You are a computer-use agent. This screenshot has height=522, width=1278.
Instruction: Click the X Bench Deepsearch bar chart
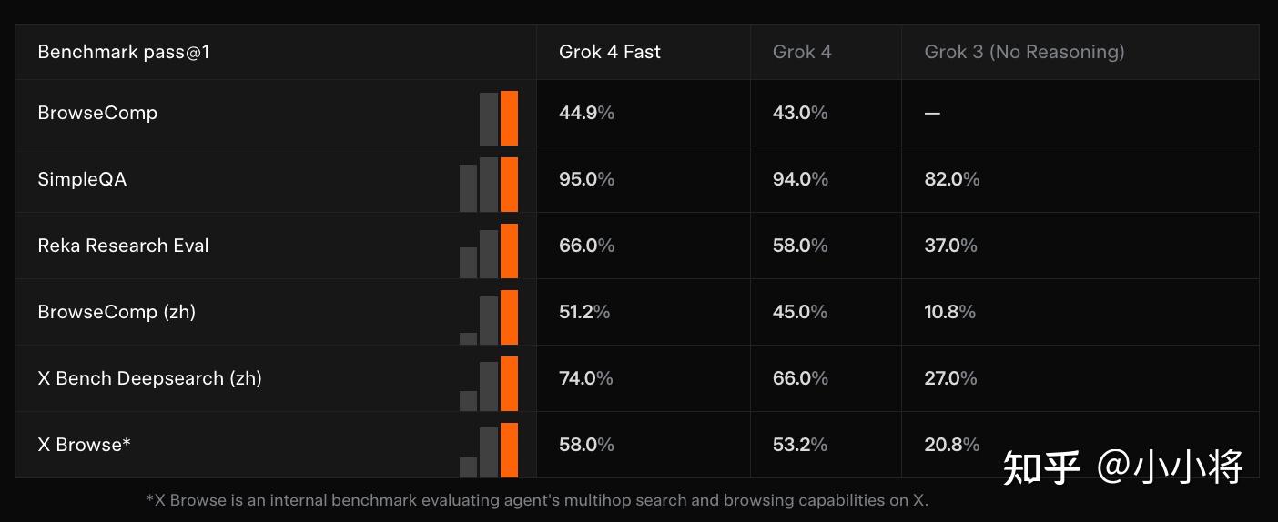pyautogui.click(x=490, y=385)
